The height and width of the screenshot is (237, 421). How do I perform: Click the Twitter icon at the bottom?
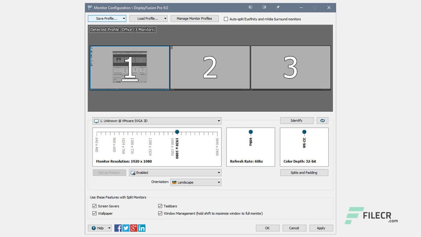click(126, 228)
